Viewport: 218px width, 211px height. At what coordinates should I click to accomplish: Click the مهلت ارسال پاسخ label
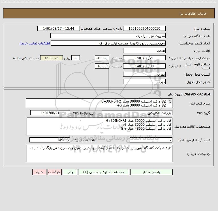pyautogui.click(x=196, y=58)
